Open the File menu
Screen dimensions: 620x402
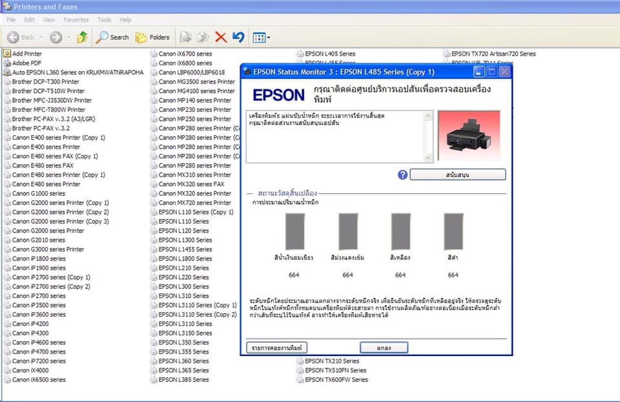coord(11,20)
